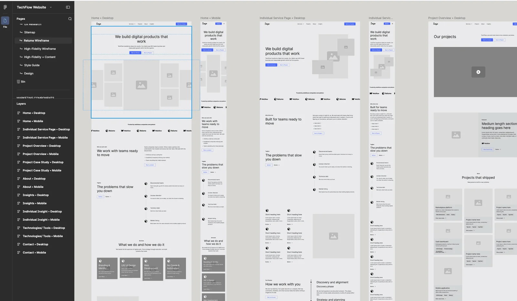Click frame icon beside Contact • Desktop layer
Screen dimensions: 517x301
[x=19, y=244]
